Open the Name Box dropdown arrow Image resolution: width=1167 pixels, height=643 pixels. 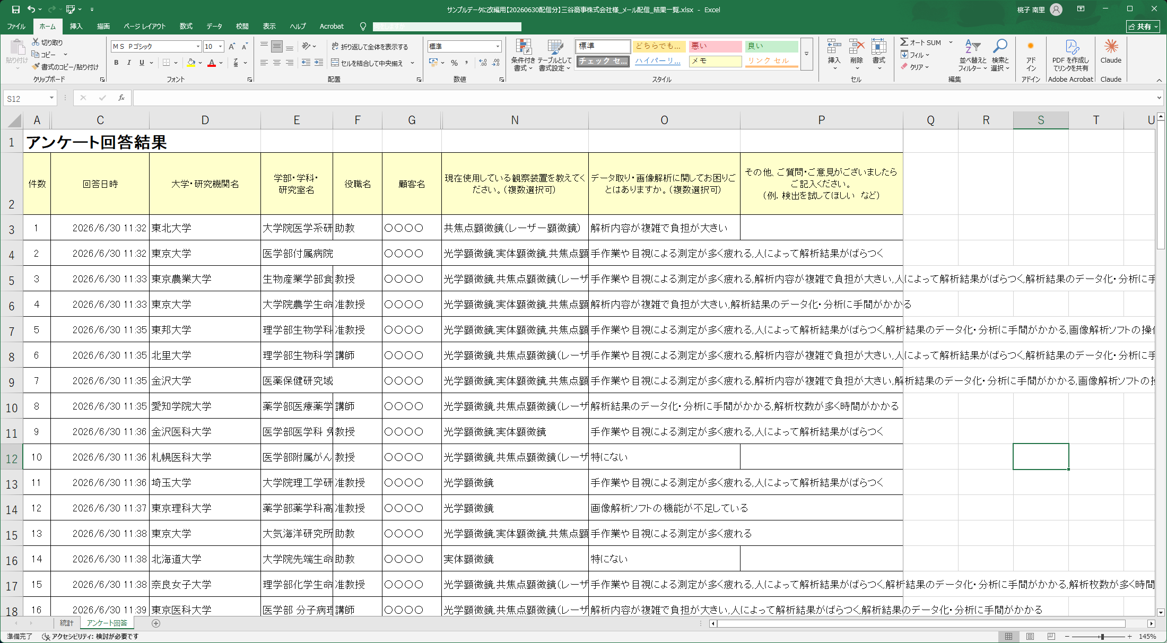(51, 98)
